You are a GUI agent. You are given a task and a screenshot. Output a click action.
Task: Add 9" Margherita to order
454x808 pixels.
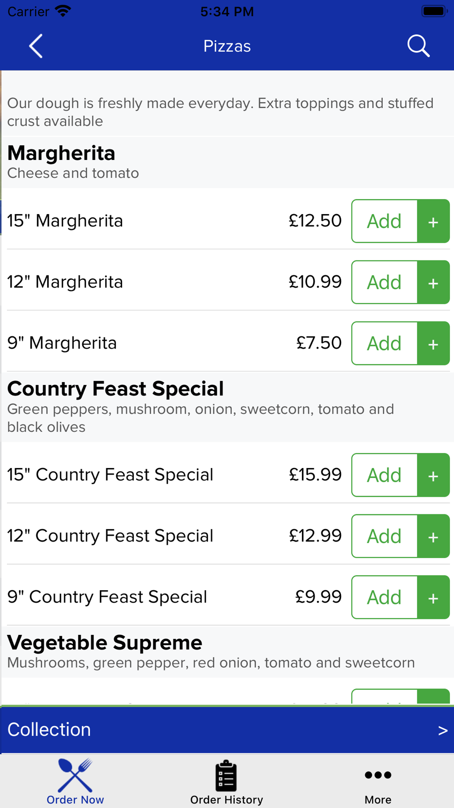385,343
